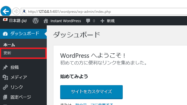Image resolution: width=187 pixels, height=105 pixels.
Task: Click the plus icon for new content
Action: [x=102, y=21]
